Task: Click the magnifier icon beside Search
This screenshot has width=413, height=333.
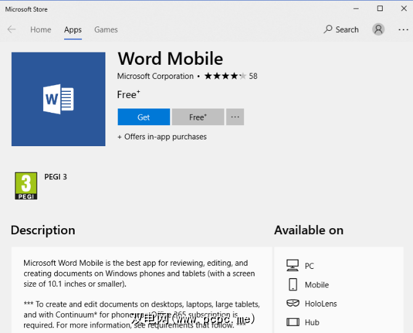Action: coord(328,29)
